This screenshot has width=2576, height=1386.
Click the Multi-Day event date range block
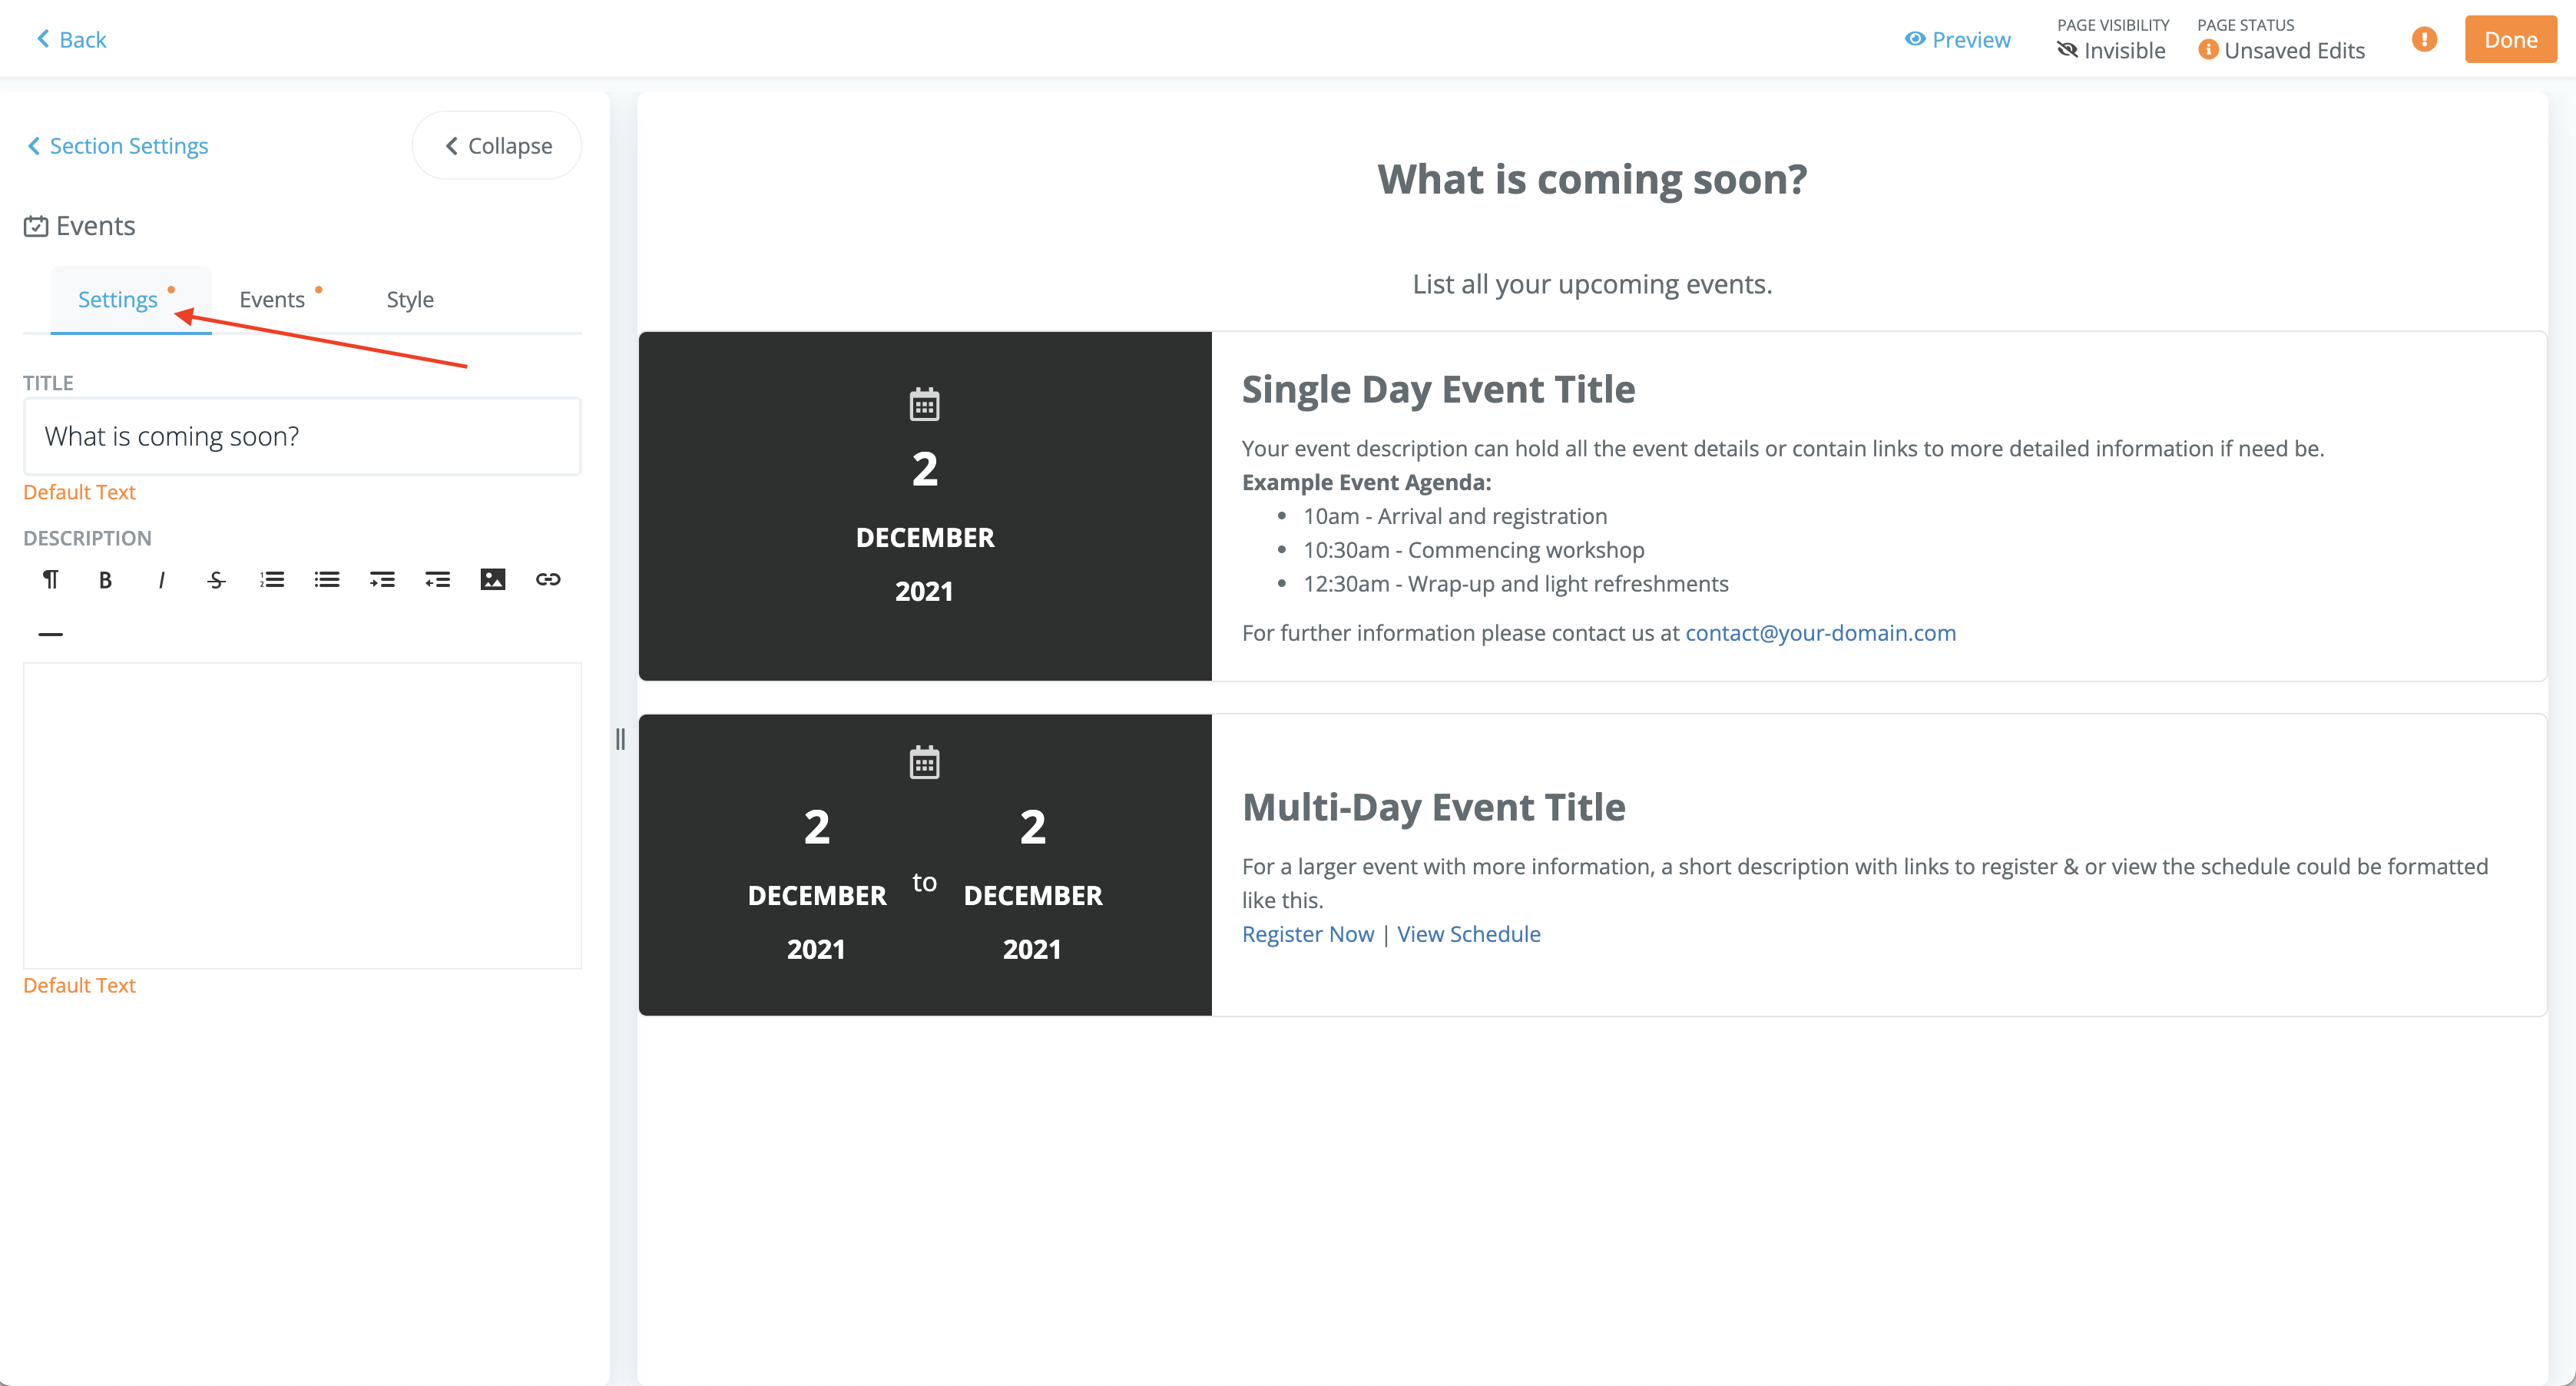925,865
